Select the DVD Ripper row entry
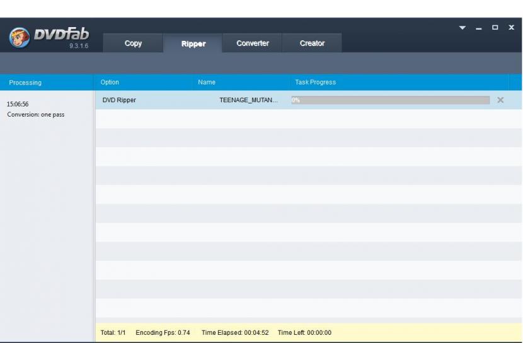The width and height of the screenshot is (523, 343). click(119, 100)
